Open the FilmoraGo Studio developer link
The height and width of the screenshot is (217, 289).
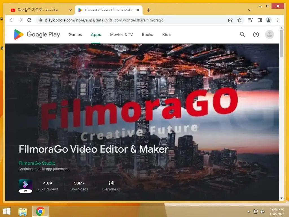(37, 163)
